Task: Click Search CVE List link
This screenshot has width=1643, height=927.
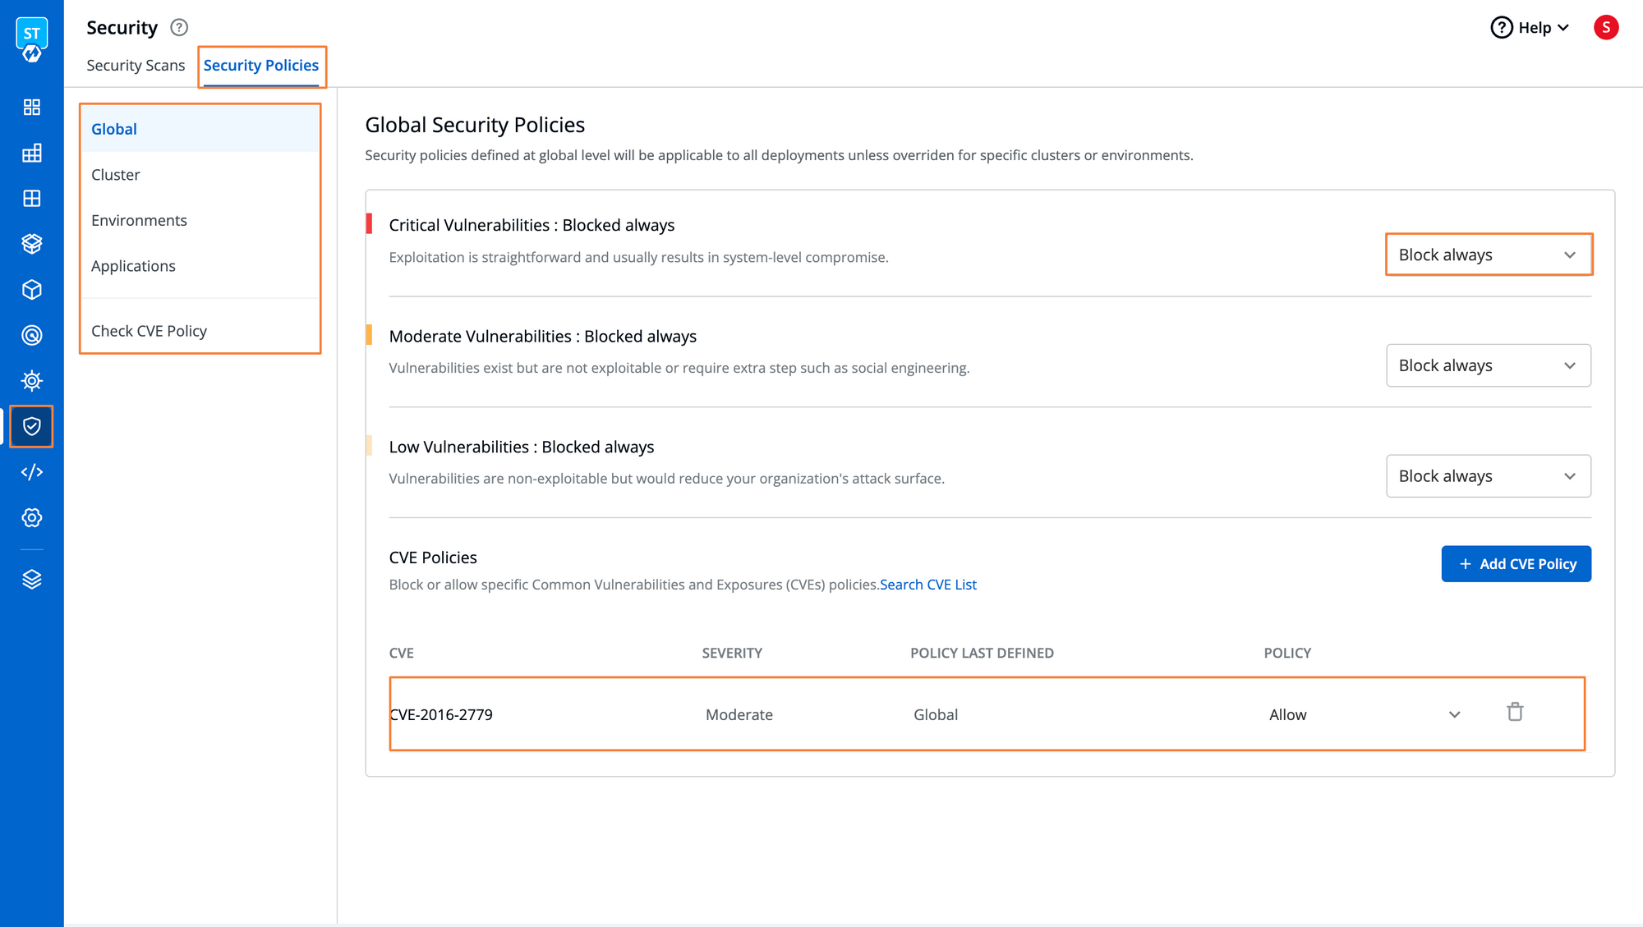Action: coord(928,584)
